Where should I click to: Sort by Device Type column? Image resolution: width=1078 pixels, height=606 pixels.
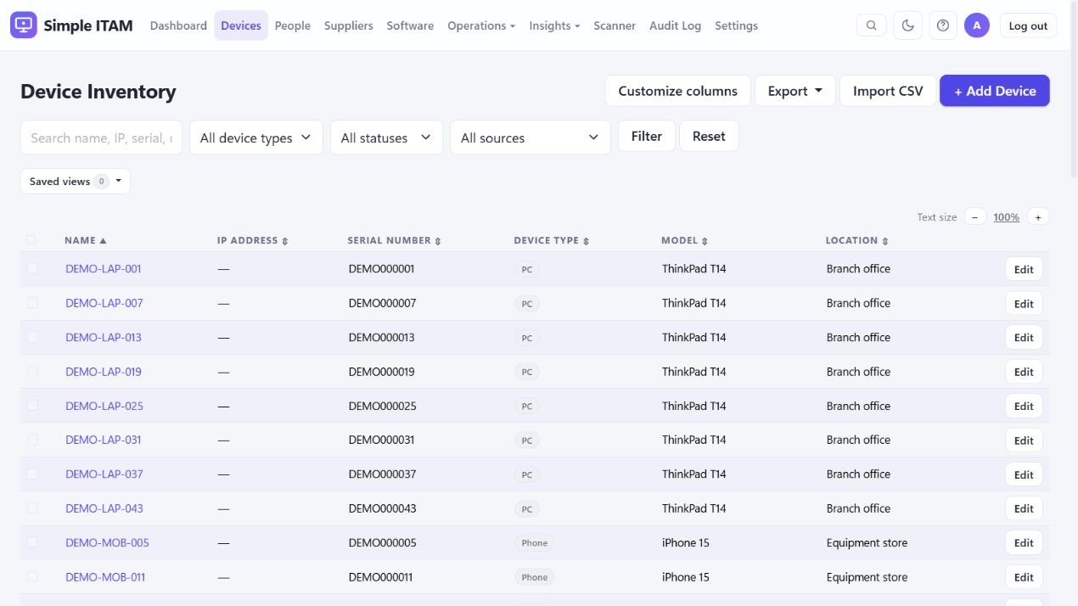click(551, 241)
